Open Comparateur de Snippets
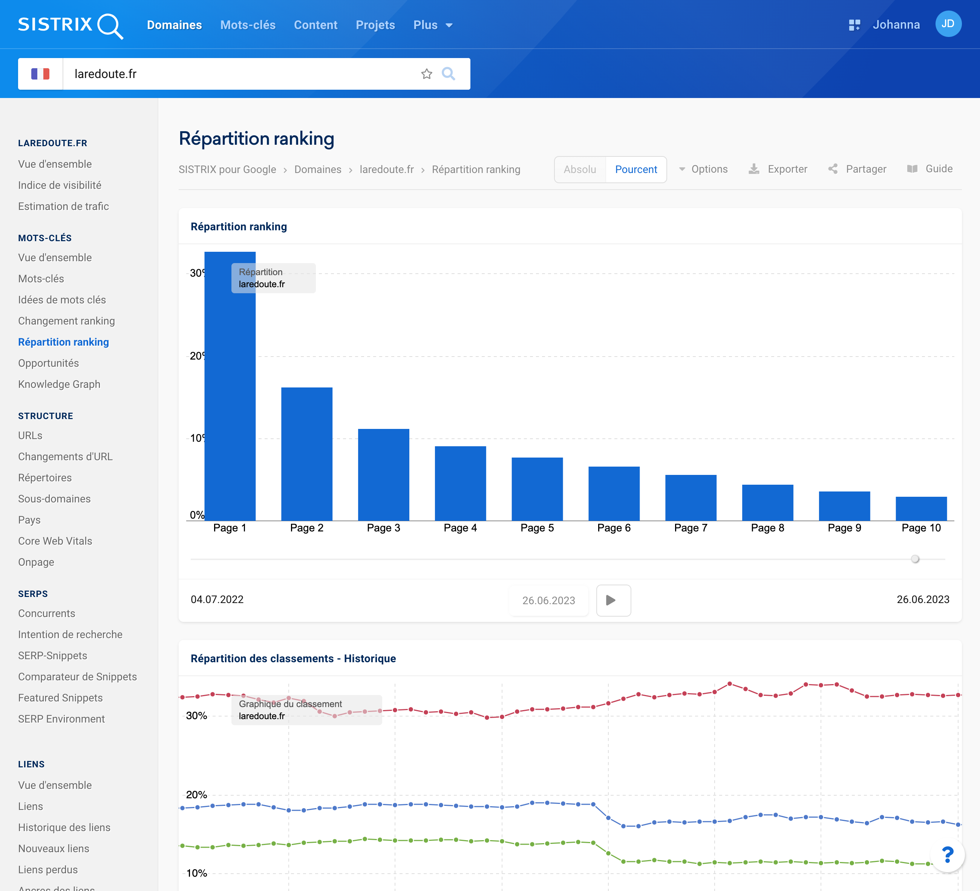Image resolution: width=980 pixels, height=891 pixels. (77, 677)
